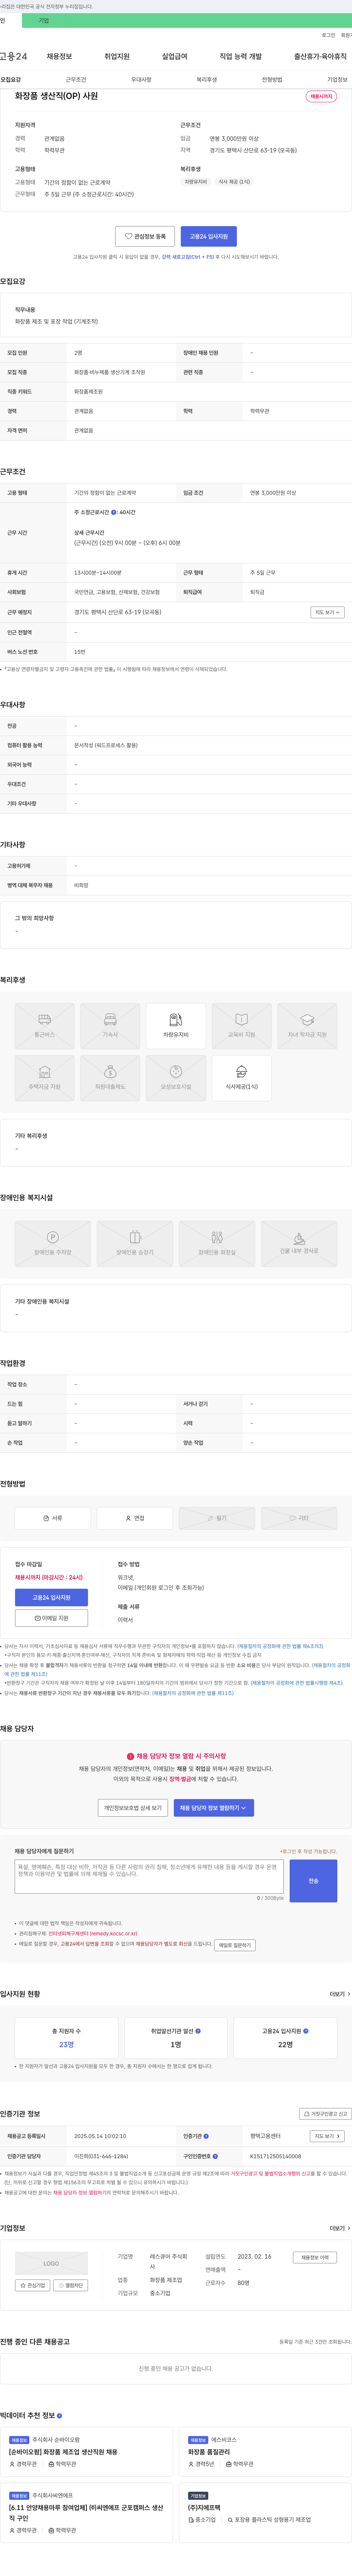The height and width of the screenshot is (2576, 352).
Task: Open the 채용정보 menu
Action: pos(59,57)
